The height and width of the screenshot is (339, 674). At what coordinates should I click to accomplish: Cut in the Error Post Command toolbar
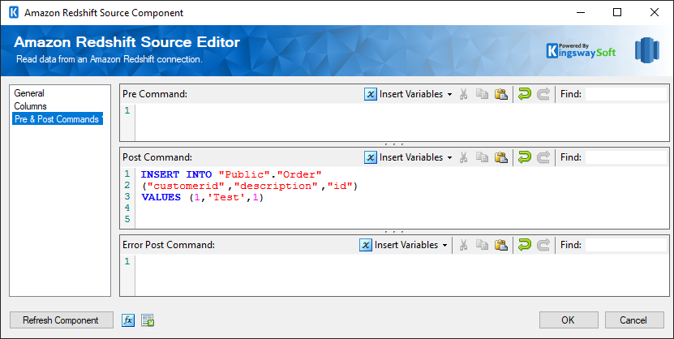463,245
